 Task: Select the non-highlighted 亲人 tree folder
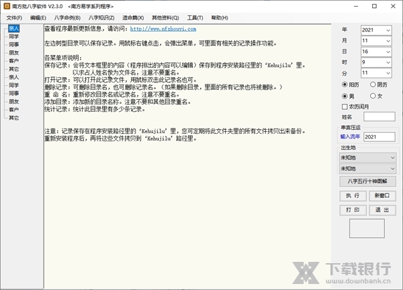tap(13, 77)
